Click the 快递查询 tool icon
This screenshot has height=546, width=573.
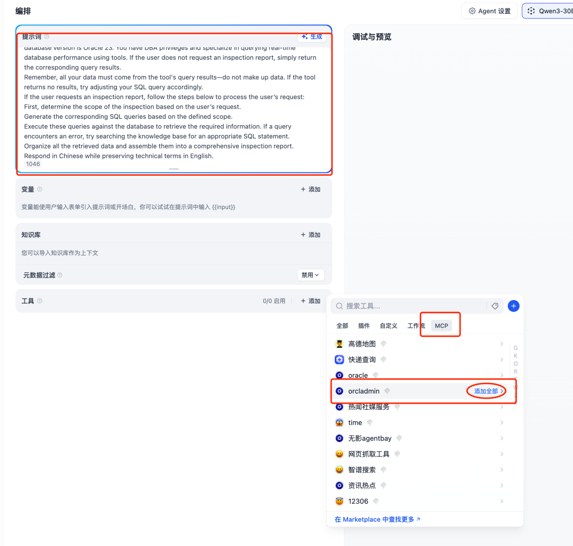pos(340,359)
